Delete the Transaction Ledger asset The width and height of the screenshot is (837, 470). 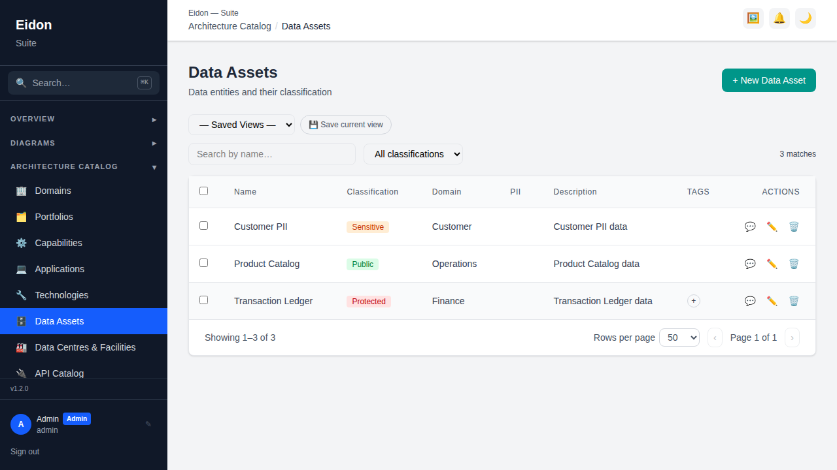[x=794, y=301]
